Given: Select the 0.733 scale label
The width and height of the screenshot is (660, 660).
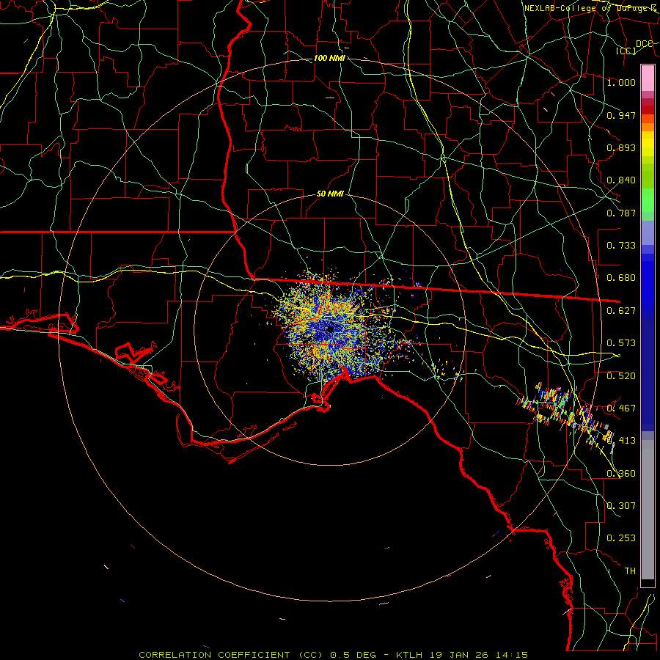Looking at the screenshot, I should pyautogui.click(x=621, y=246).
